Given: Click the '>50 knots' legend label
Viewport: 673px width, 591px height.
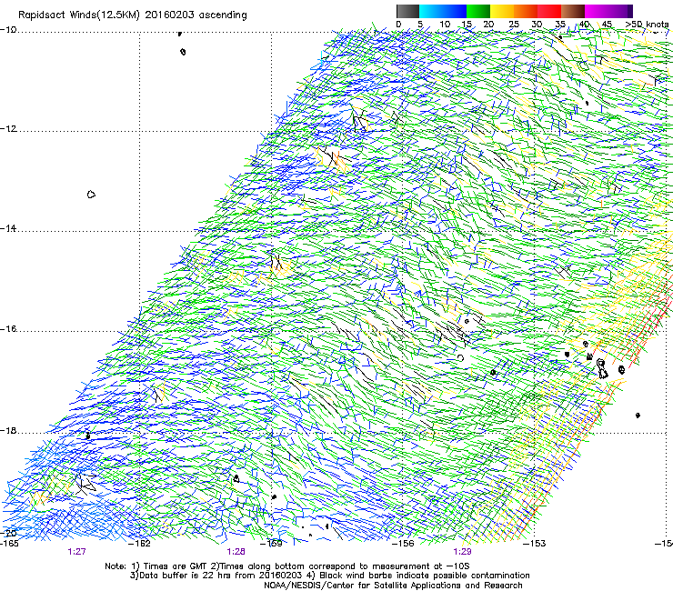Looking at the screenshot, I should pos(648,25).
